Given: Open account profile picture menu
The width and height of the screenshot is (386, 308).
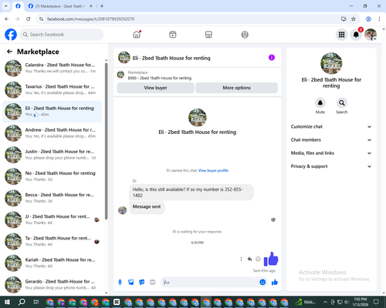Looking at the screenshot, I should coord(371,35).
